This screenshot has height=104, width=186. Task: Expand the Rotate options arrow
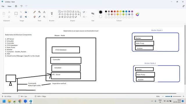tap(28, 12)
